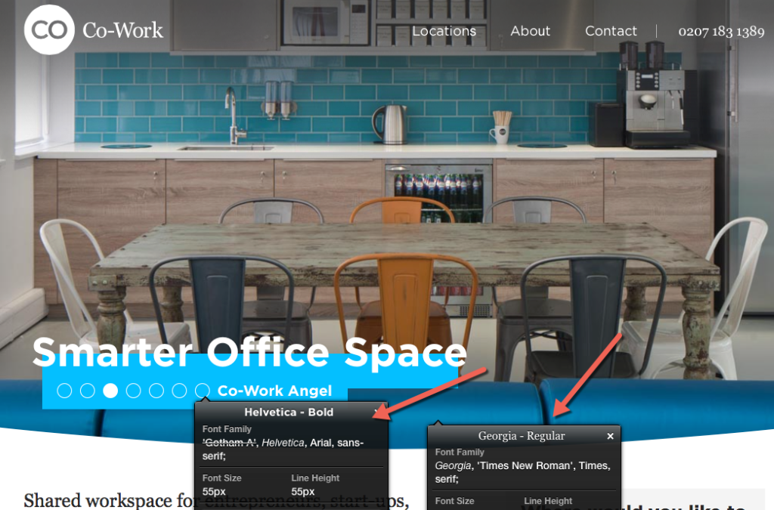
Task: Click the Co-Work brand name text
Action: (122, 30)
